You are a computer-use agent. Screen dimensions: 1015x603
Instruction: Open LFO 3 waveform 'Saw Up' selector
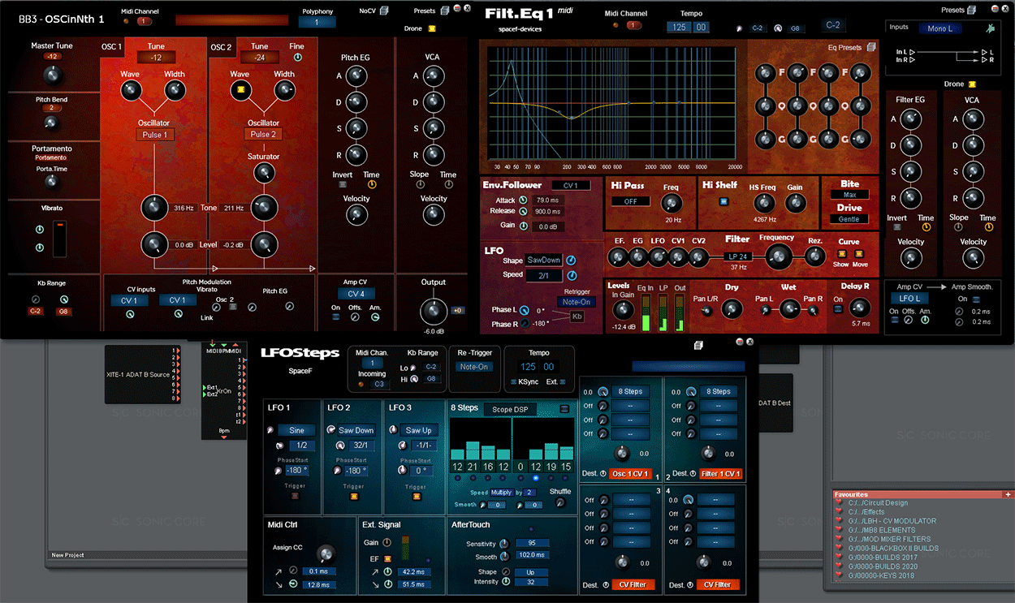click(418, 430)
